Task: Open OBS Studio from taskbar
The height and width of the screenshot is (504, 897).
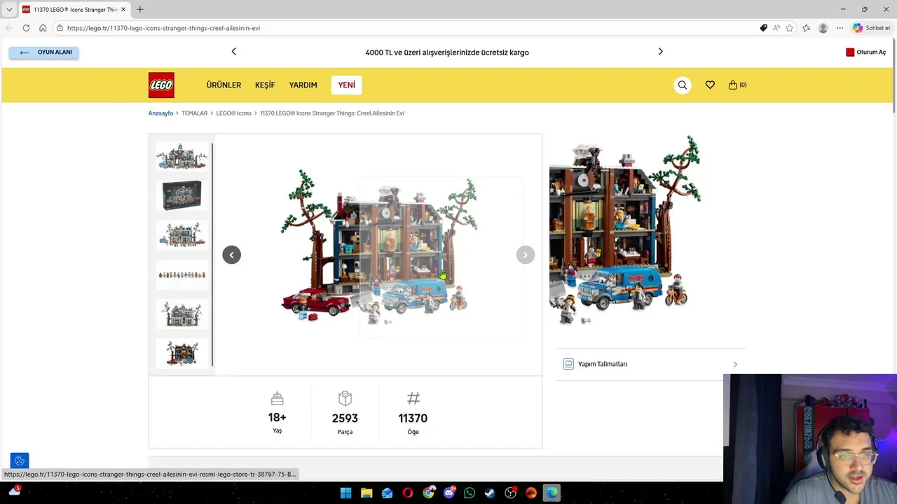Action: 511,493
